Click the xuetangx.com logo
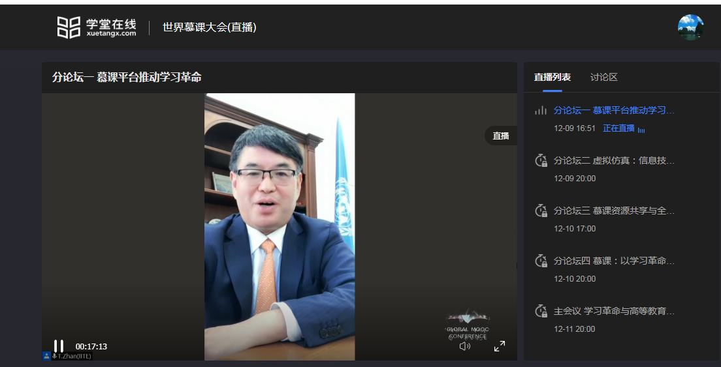 coord(97,27)
